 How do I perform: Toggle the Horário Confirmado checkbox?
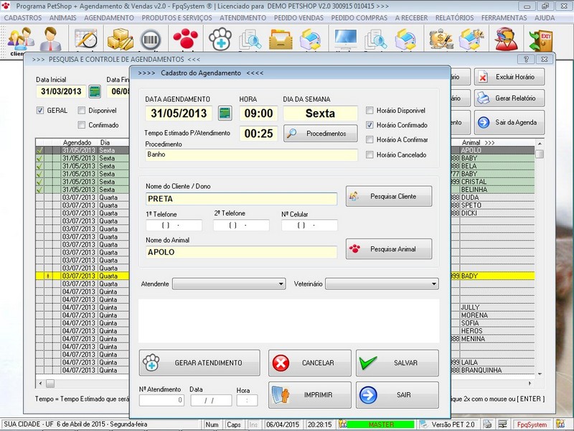pyautogui.click(x=370, y=125)
